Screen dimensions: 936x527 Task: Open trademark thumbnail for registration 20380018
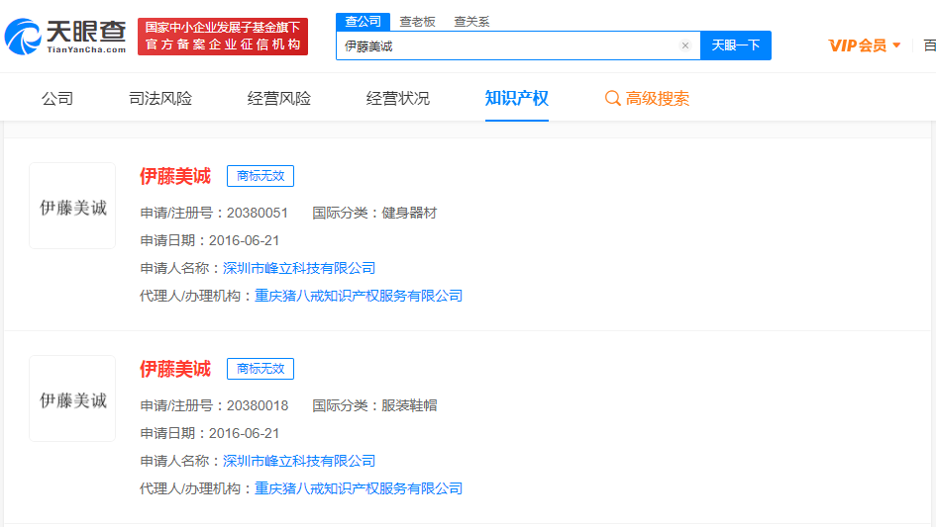coord(72,398)
